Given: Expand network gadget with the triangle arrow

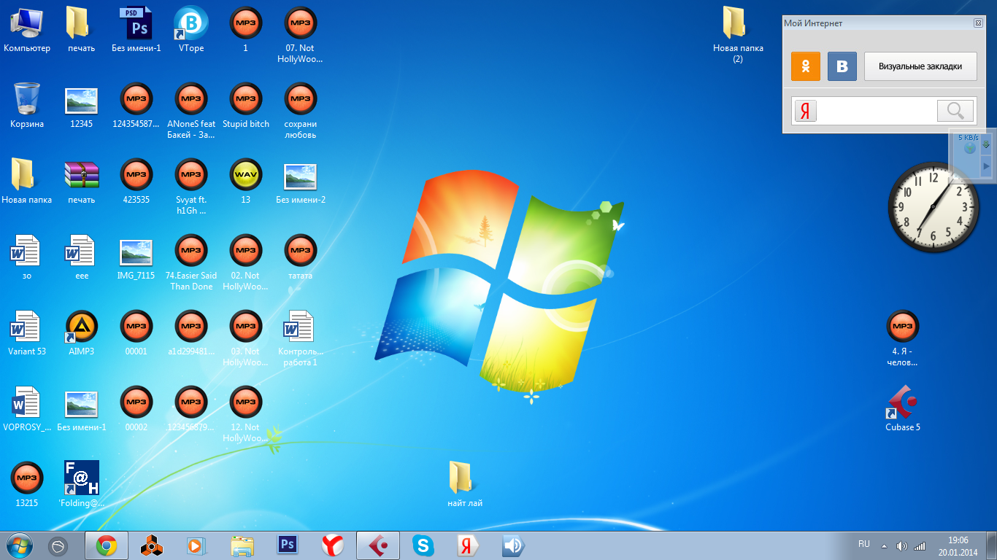Looking at the screenshot, I should click(x=987, y=166).
